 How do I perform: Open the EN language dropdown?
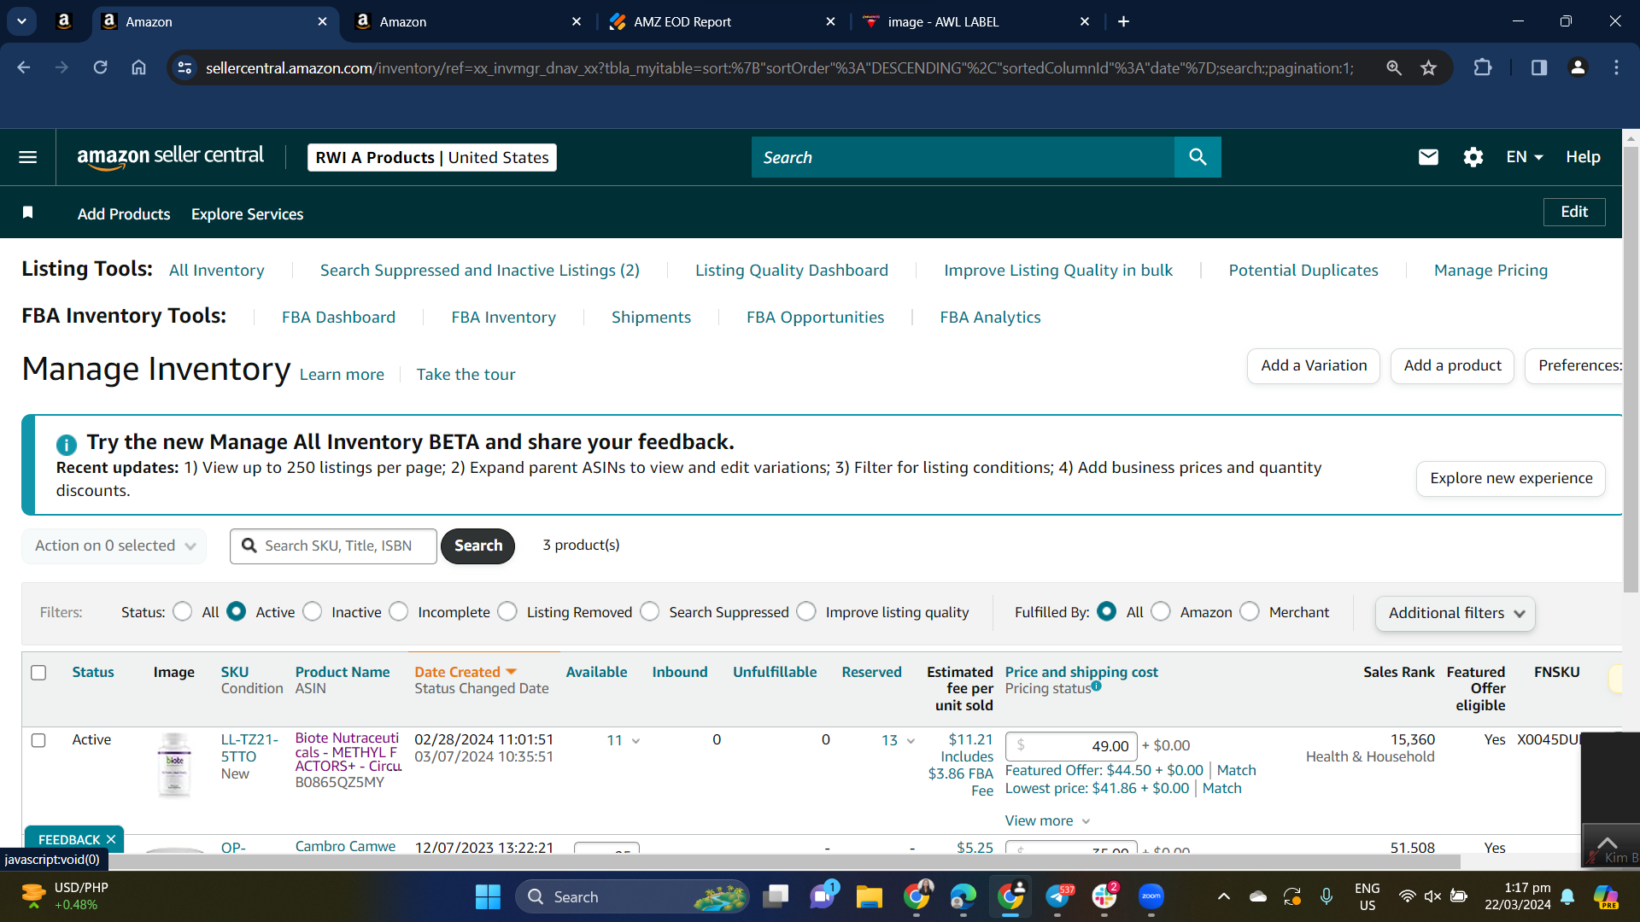(x=1524, y=157)
